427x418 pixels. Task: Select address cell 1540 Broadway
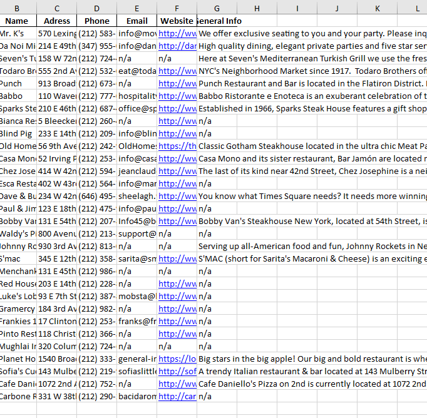[56, 359]
